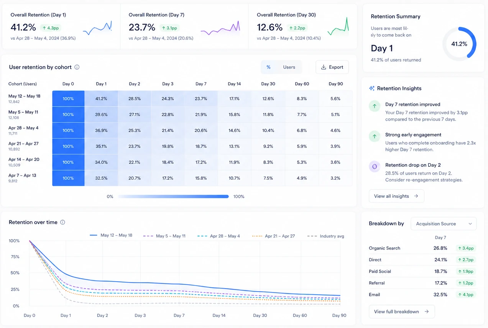The width and height of the screenshot is (488, 328).
Task: Click the info icon next to User retention by cohort
Action: click(77, 67)
